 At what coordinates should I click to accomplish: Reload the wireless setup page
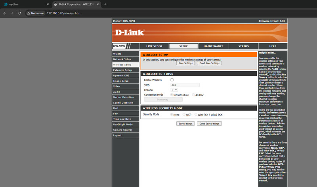pyautogui.click(x=19, y=13)
